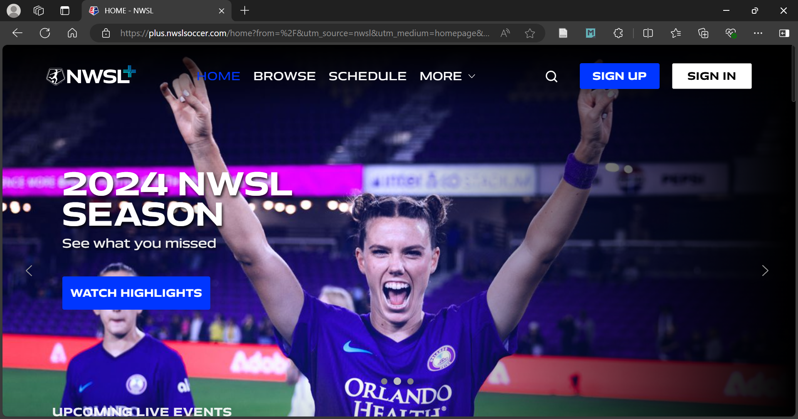798x419 pixels.
Task: Toggle the browser sidebar
Action: pyautogui.click(x=784, y=33)
